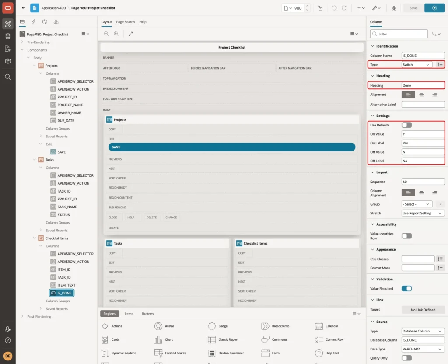The image size is (448, 364).
Task: Click the SAVE button in Projects region
Action: [232, 147]
